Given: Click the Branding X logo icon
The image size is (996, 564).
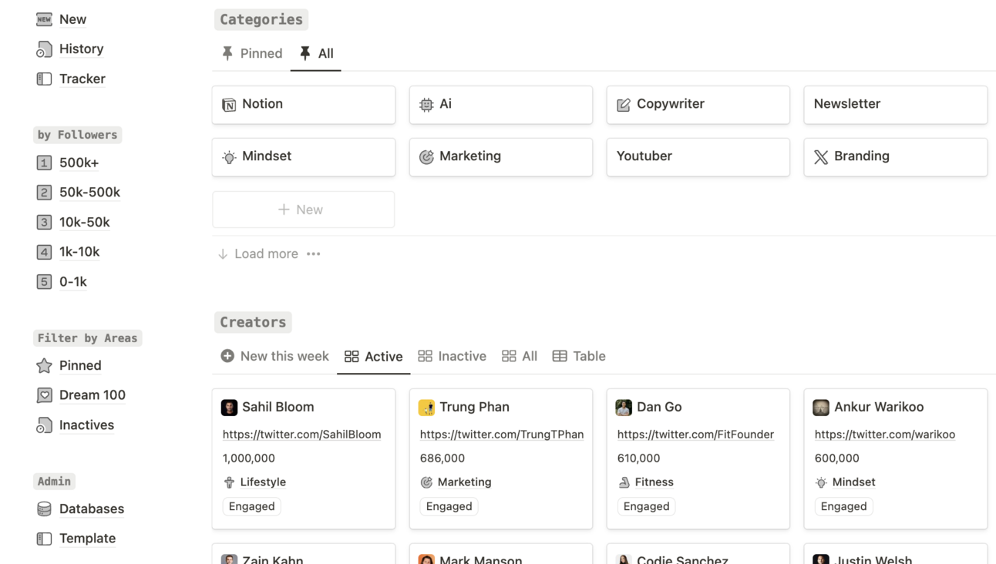Looking at the screenshot, I should pos(821,157).
